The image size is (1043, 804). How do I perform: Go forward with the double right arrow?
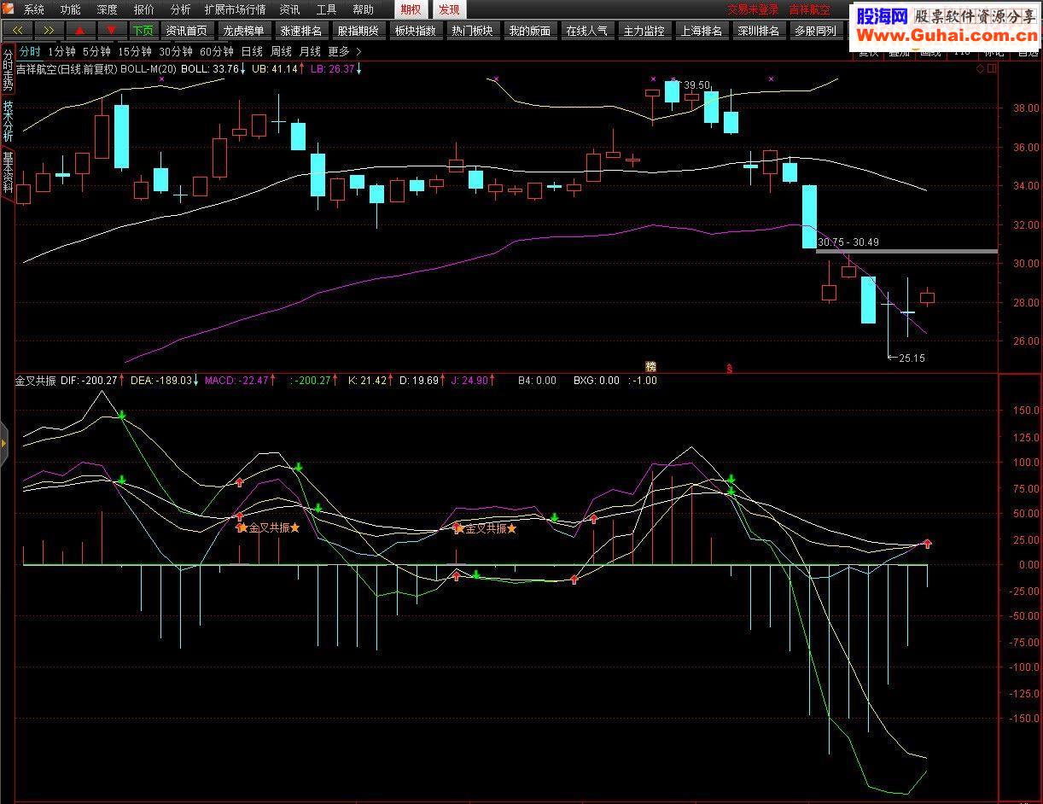point(50,31)
